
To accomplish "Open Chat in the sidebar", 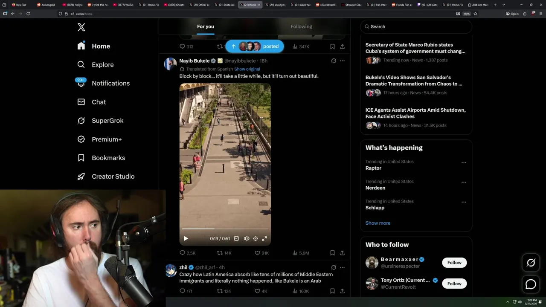I will coord(92,102).
